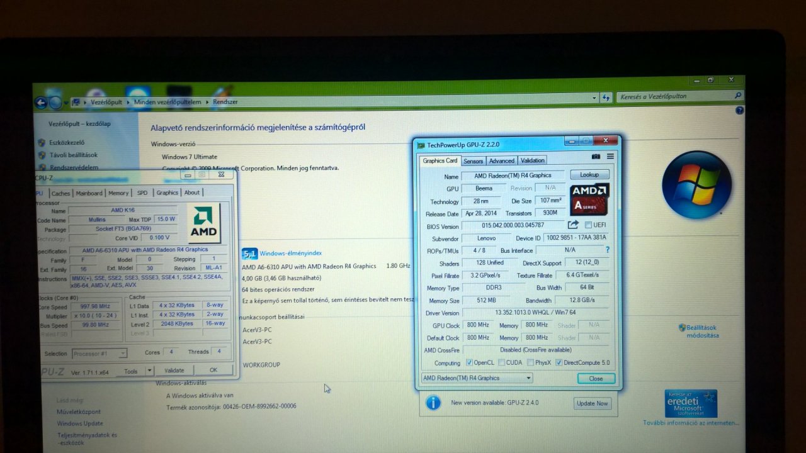Select the Graphics Card tab in GPU-Z

click(440, 160)
